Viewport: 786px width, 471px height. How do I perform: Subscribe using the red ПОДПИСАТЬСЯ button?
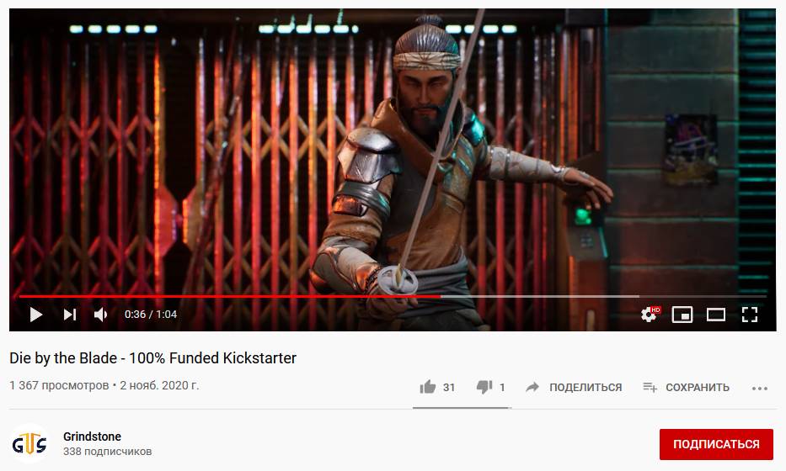(x=716, y=444)
